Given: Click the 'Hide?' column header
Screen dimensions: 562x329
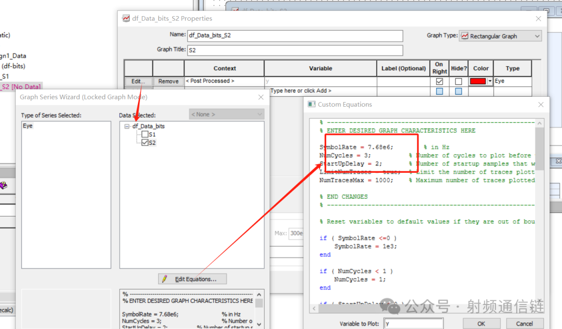Looking at the screenshot, I should (x=459, y=68).
